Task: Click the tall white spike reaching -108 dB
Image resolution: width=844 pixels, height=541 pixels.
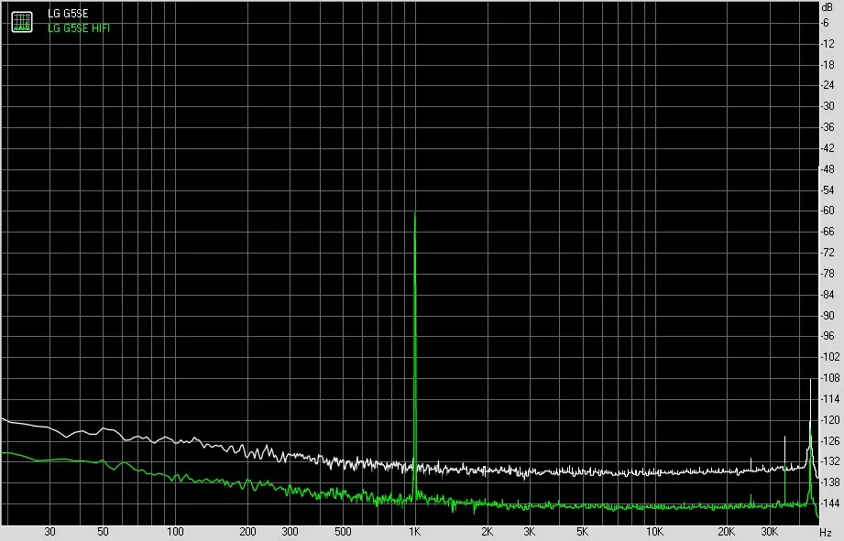Action: click(x=810, y=381)
